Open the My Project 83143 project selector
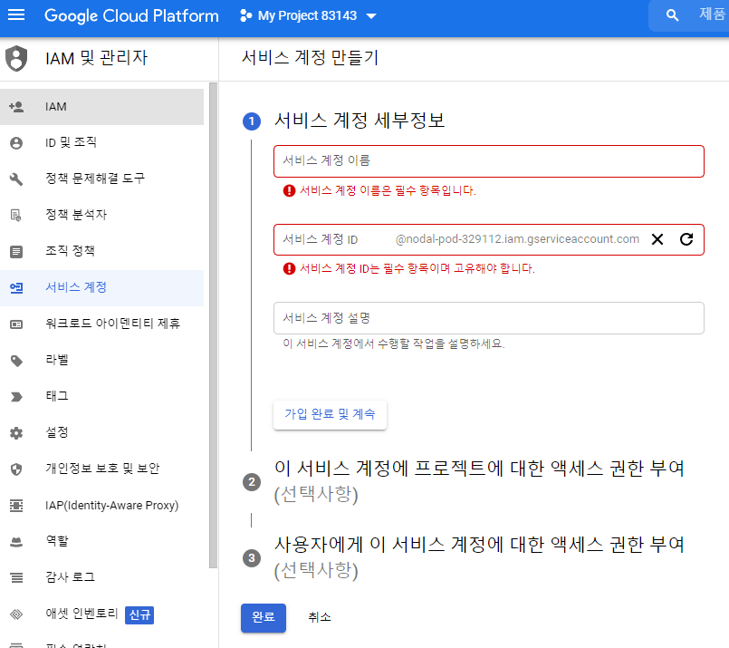Viewport: 729px width, 648px height. click(x=308, y=15)
